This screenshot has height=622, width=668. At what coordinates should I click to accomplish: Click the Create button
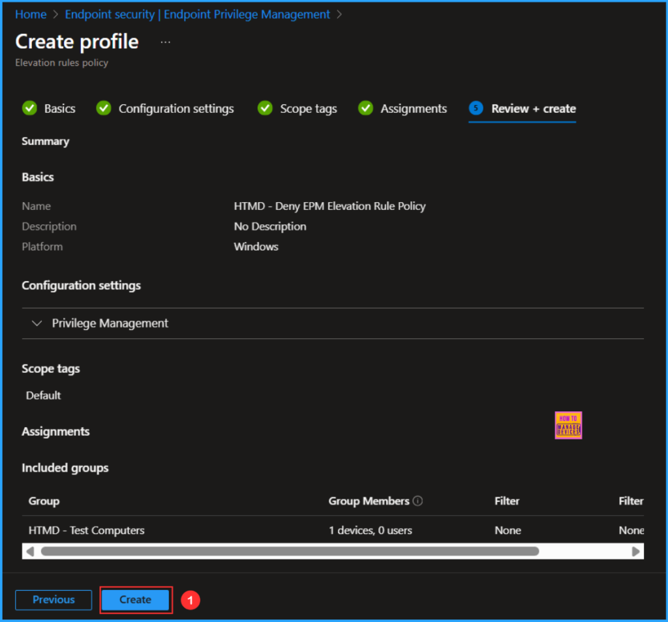[136, 600]
